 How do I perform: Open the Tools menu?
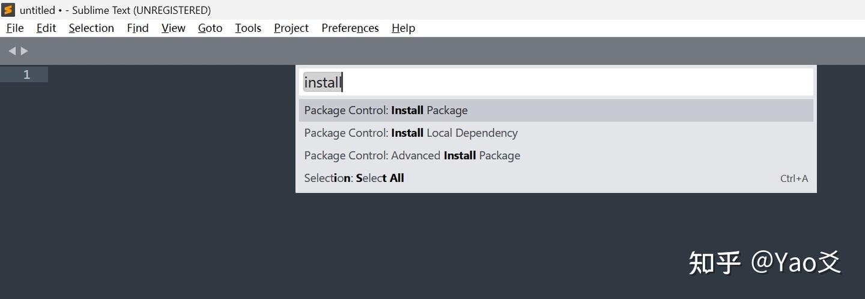248,28
